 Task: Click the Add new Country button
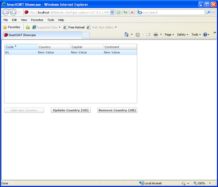[24, 110]
